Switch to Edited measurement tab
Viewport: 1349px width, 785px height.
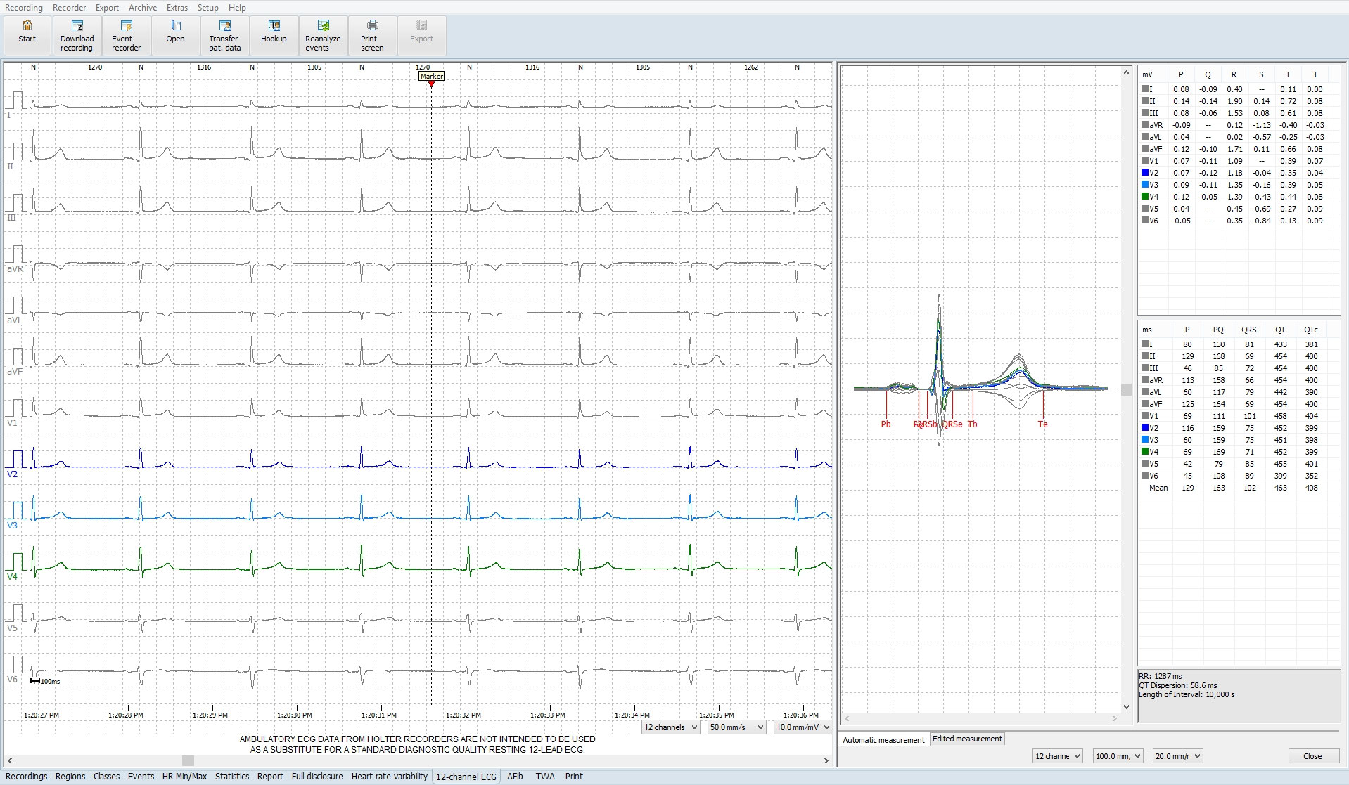(967, 739)
